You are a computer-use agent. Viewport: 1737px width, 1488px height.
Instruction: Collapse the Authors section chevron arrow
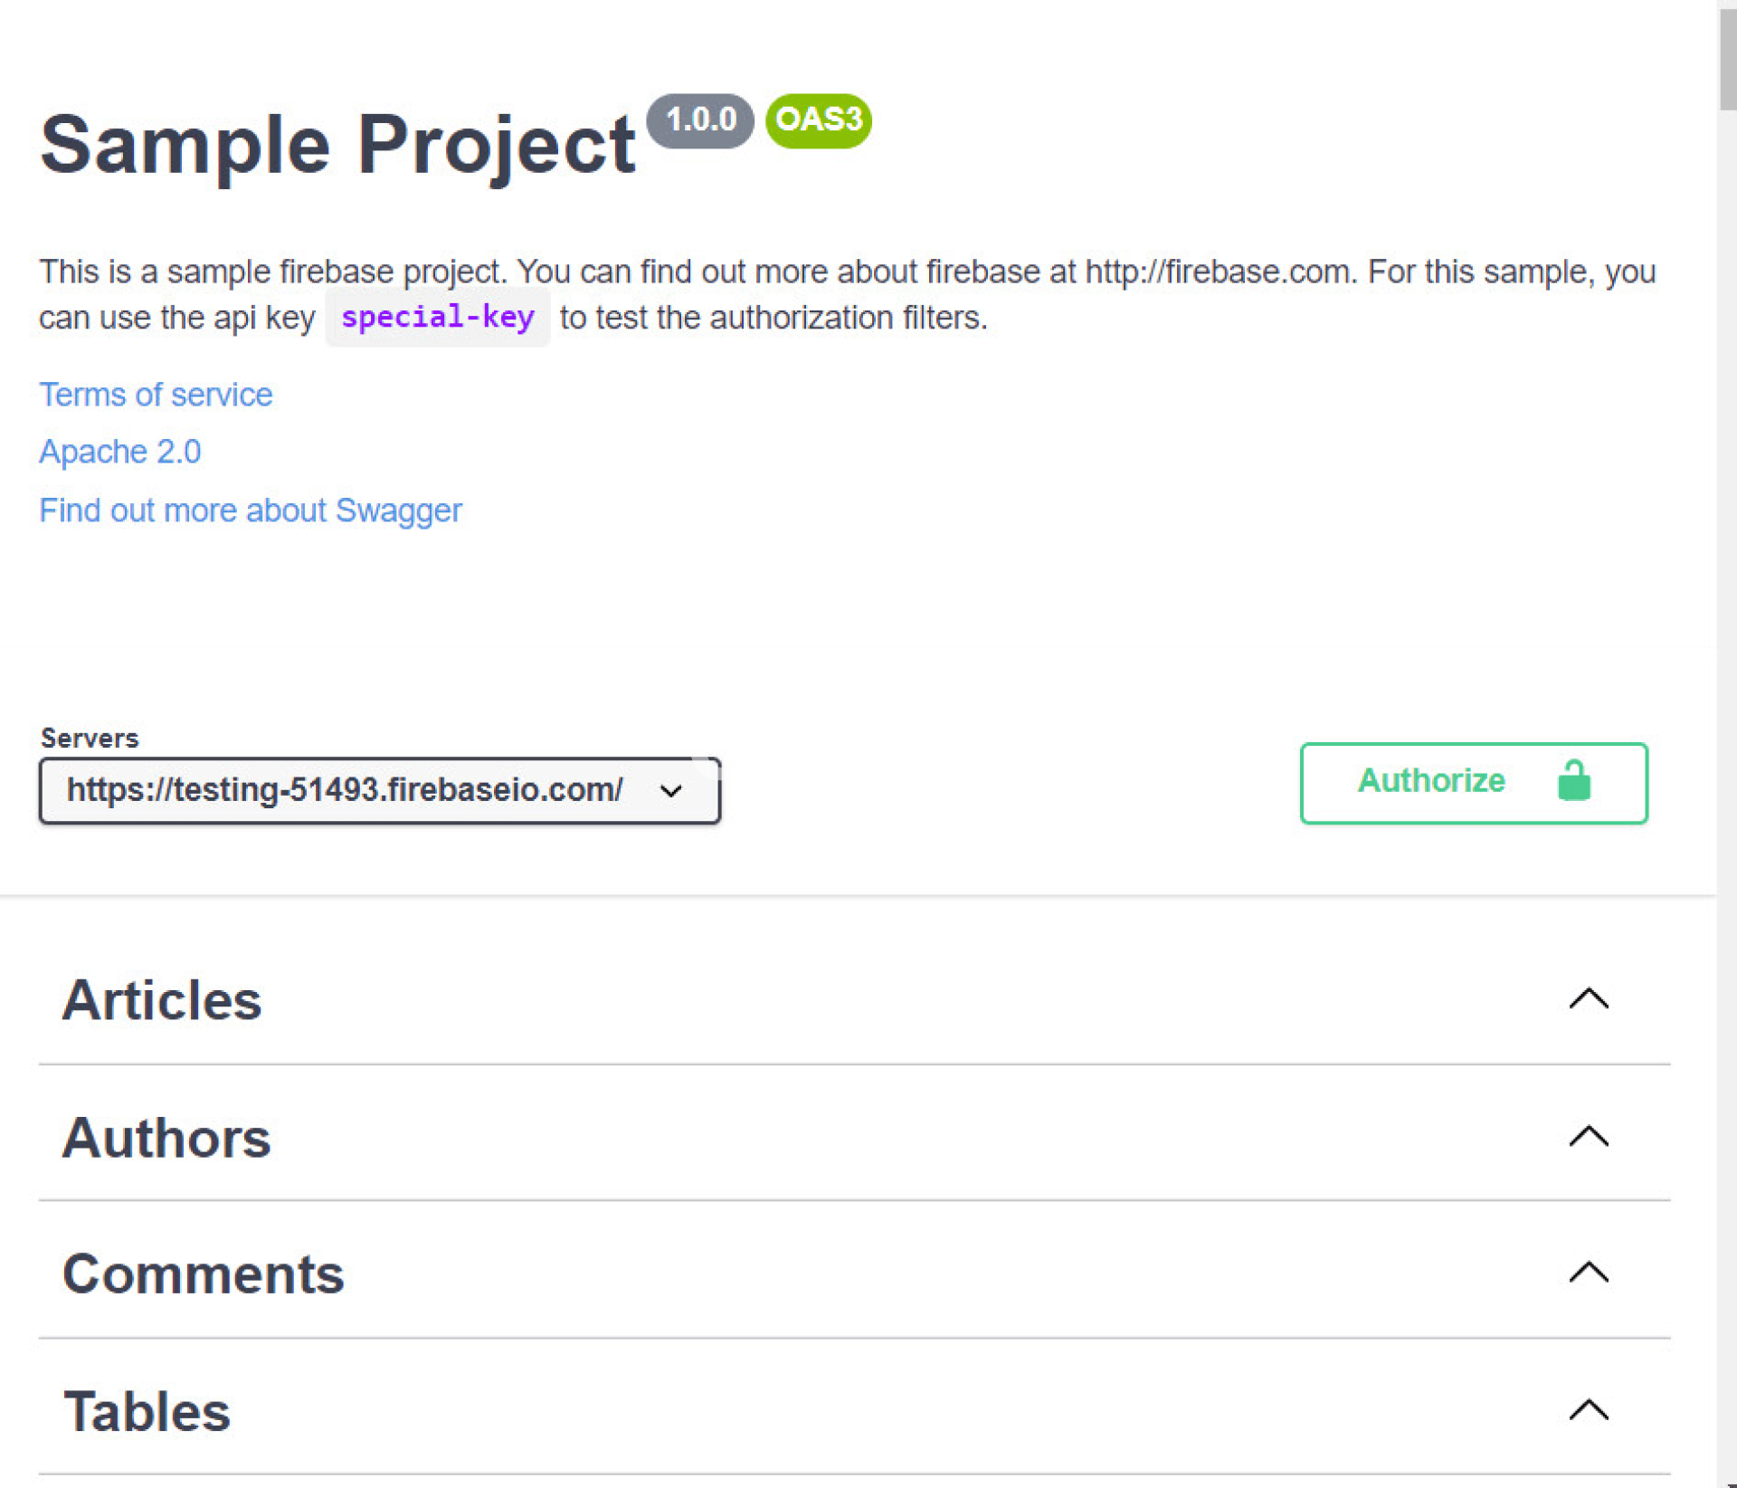click(x=1588, y=1136)
